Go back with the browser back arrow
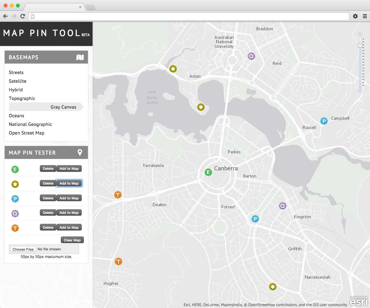 6,16
